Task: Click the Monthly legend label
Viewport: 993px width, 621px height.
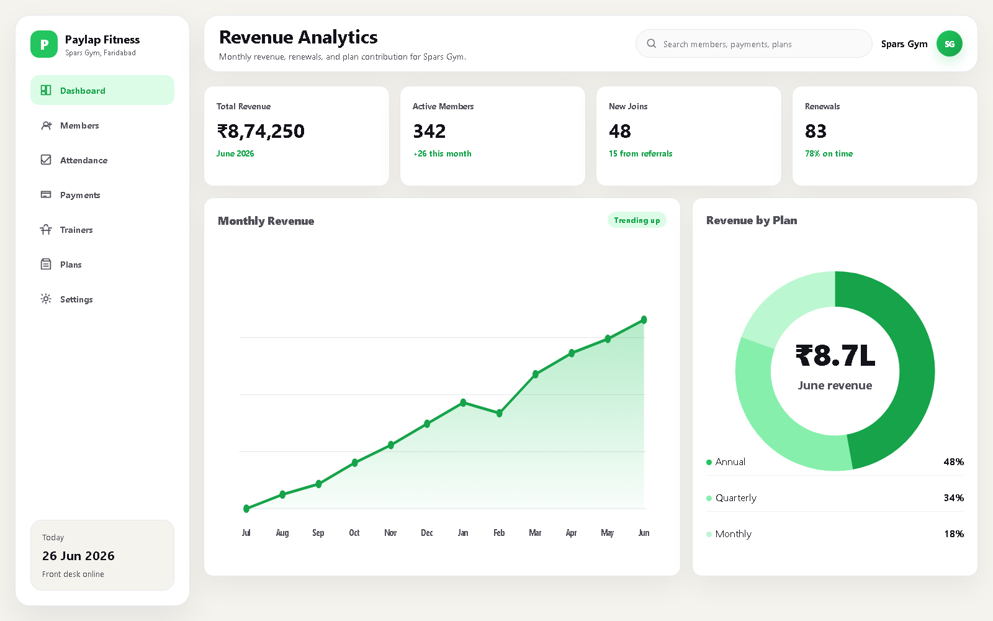Action: click(x=734, y=534)
